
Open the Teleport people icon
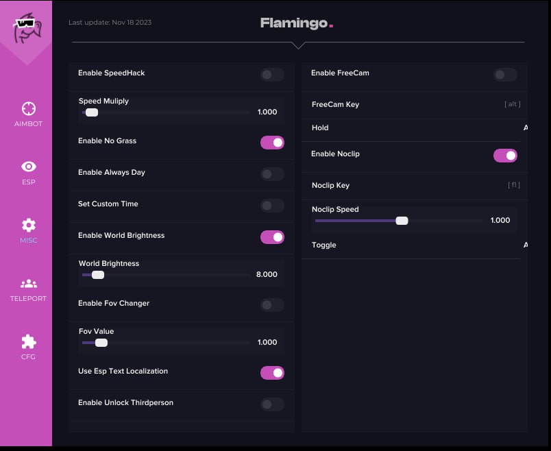click(29, 284)
